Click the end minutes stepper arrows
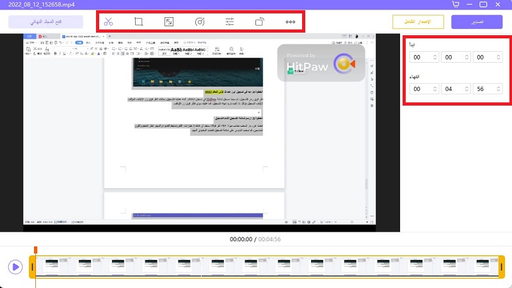 click(x=467, y=89)
